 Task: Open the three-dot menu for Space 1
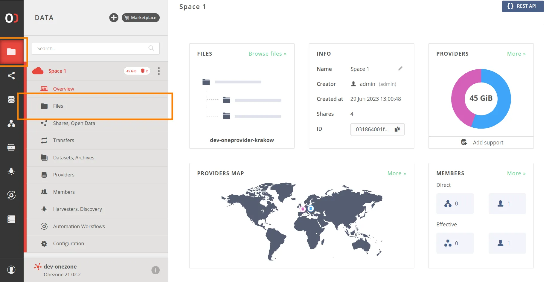(x=159, y=71)
